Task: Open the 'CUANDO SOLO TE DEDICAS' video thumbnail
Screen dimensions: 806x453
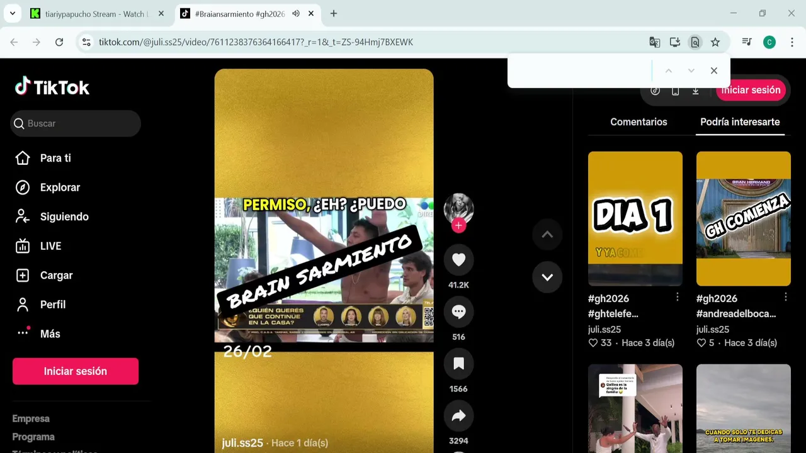Action: point(744,408)
